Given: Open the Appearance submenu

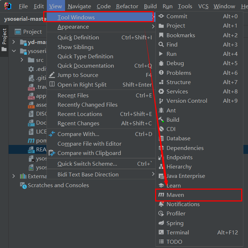Looking at the screenshot, I should pos(101,27).
